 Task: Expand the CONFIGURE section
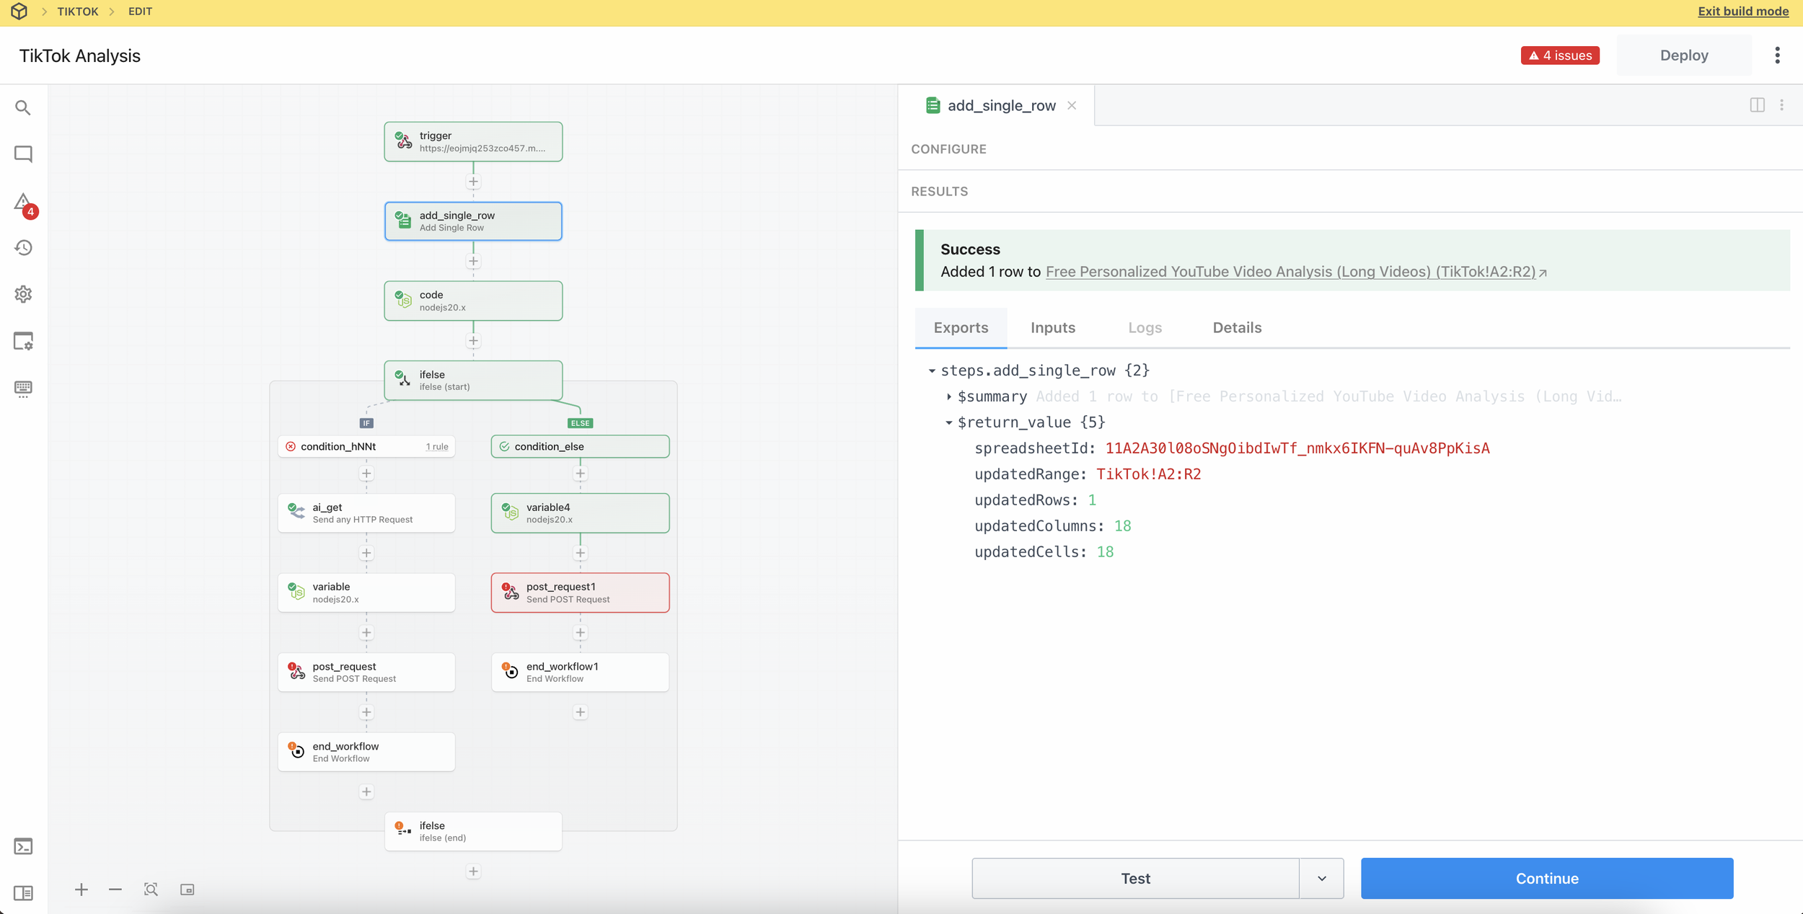pyautogui.click(x=948, y=149)
